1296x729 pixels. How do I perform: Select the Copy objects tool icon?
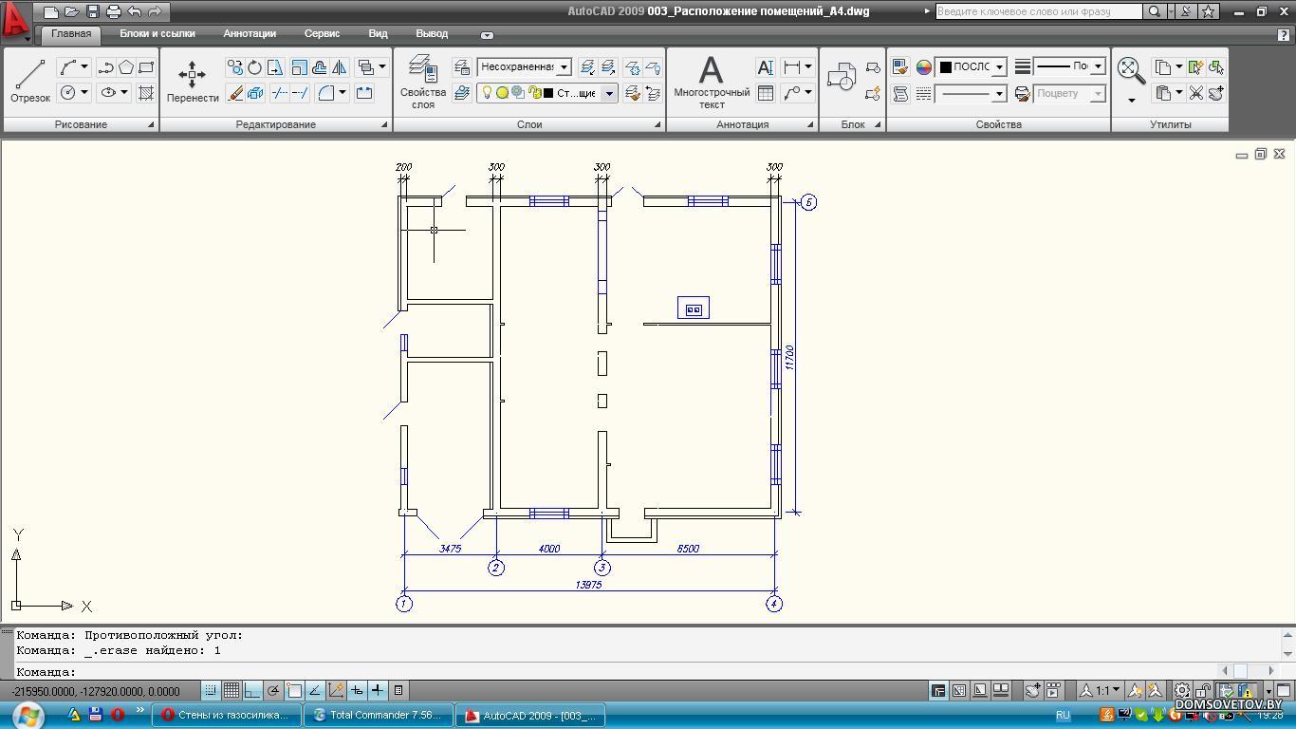[234, 67]
